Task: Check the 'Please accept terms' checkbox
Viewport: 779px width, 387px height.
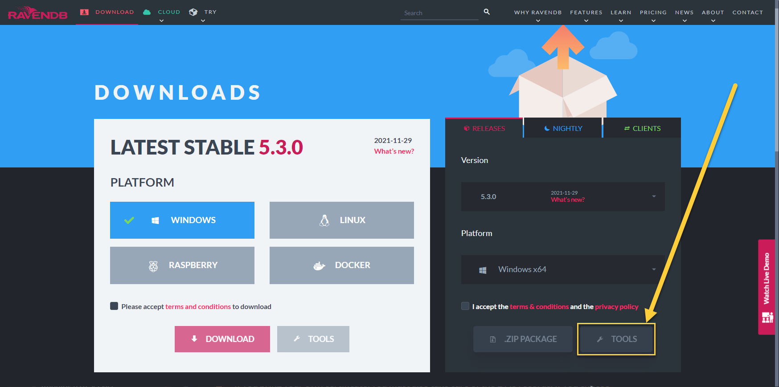Action: coord(114,306)
